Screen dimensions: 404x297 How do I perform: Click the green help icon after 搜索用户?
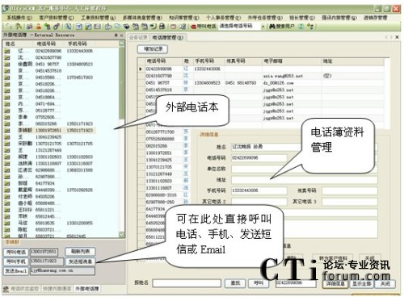(x=301, y=27)
